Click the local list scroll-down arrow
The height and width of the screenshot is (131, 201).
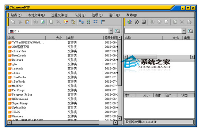coord(120,119)
